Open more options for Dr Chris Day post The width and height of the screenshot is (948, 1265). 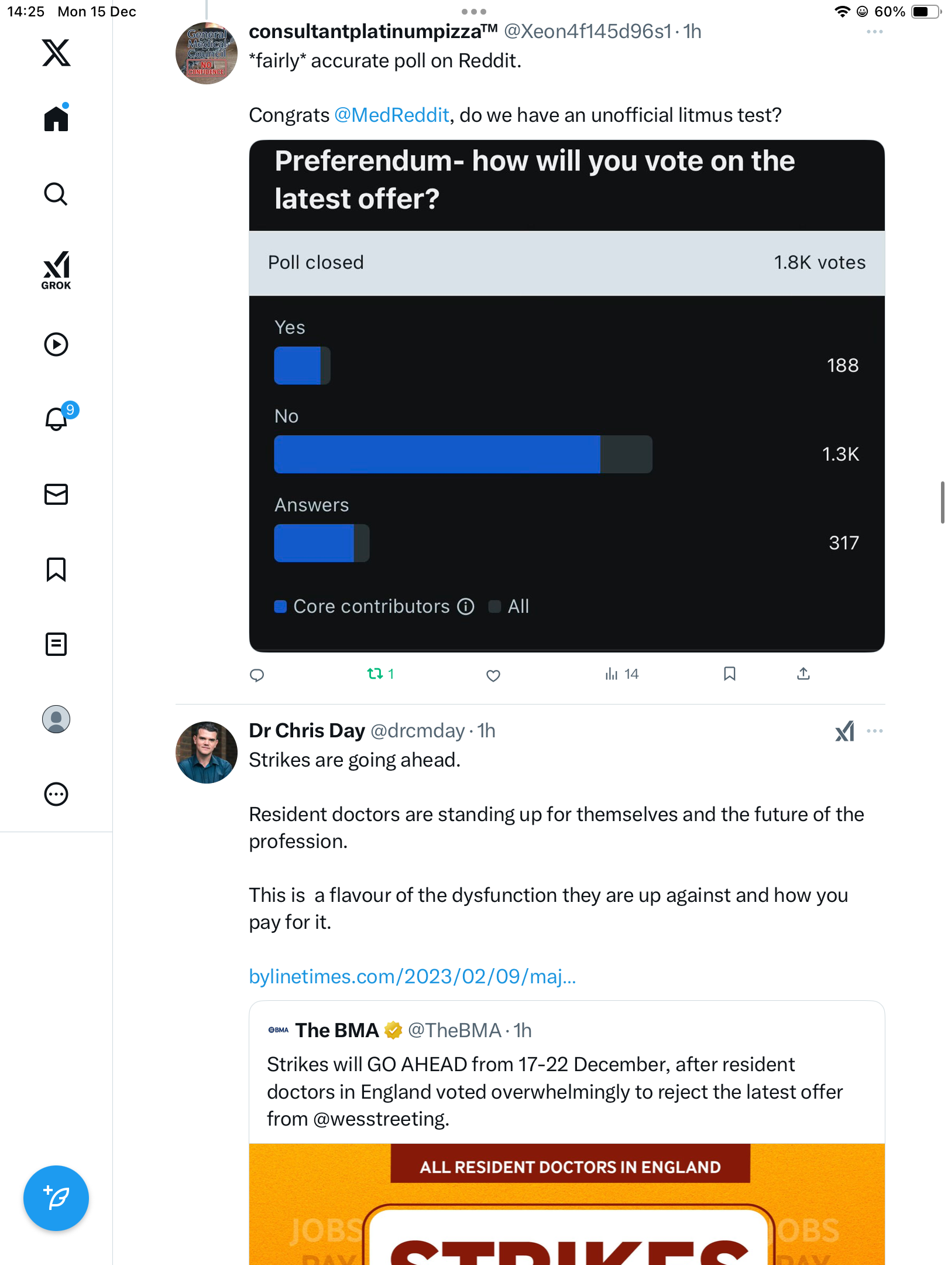(x=874, y=731)
